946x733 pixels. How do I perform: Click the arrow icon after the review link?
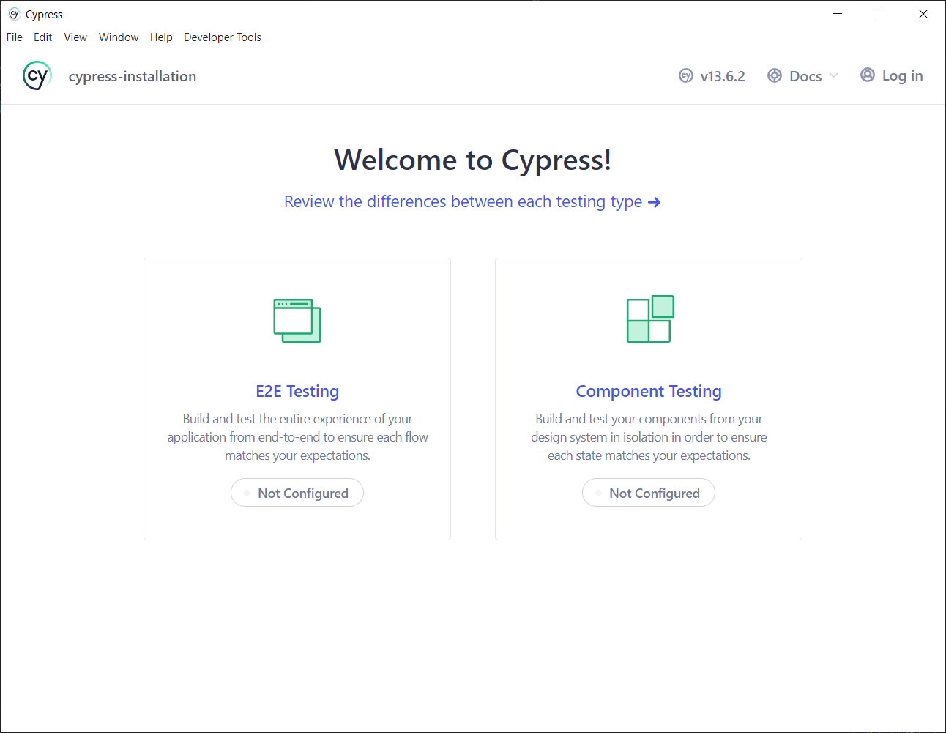click(655, 202)
